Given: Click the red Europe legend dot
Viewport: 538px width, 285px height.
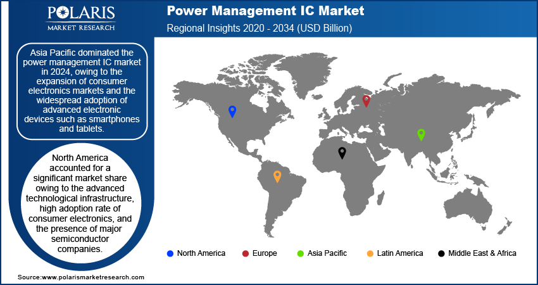Looking at the screenshot, I should tap(246, 254).
